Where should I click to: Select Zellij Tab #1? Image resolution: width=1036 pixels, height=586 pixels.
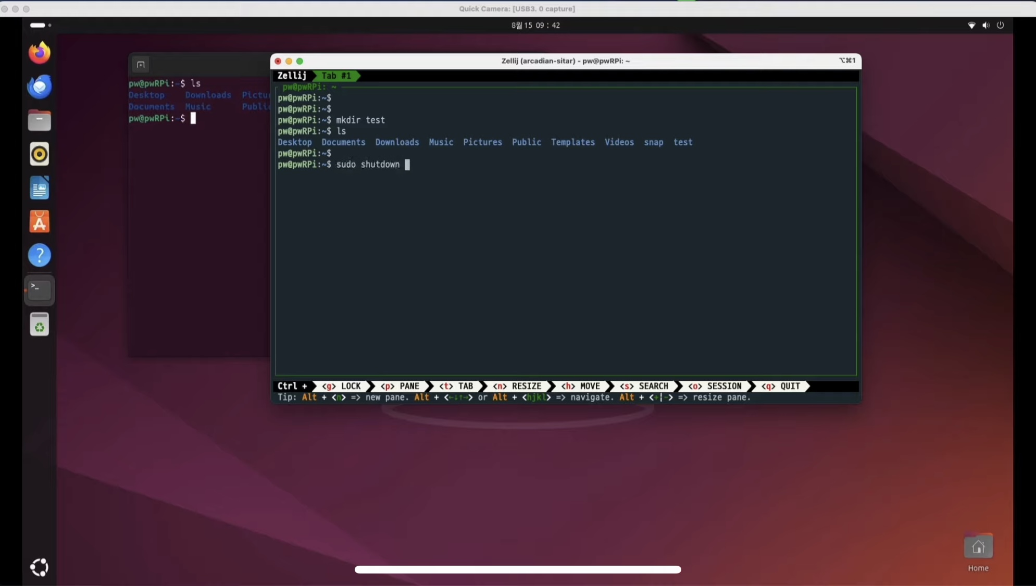pyautogui.click(x=336, y=76)
